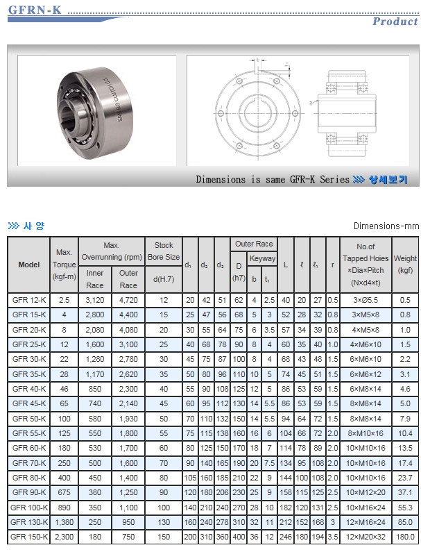
Task: Click the cross-section side view diagram
Action: pos(349,110)
